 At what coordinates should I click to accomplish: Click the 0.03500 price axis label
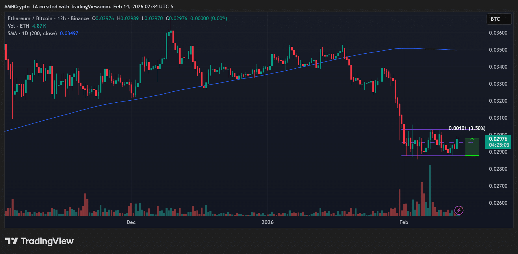498,50
